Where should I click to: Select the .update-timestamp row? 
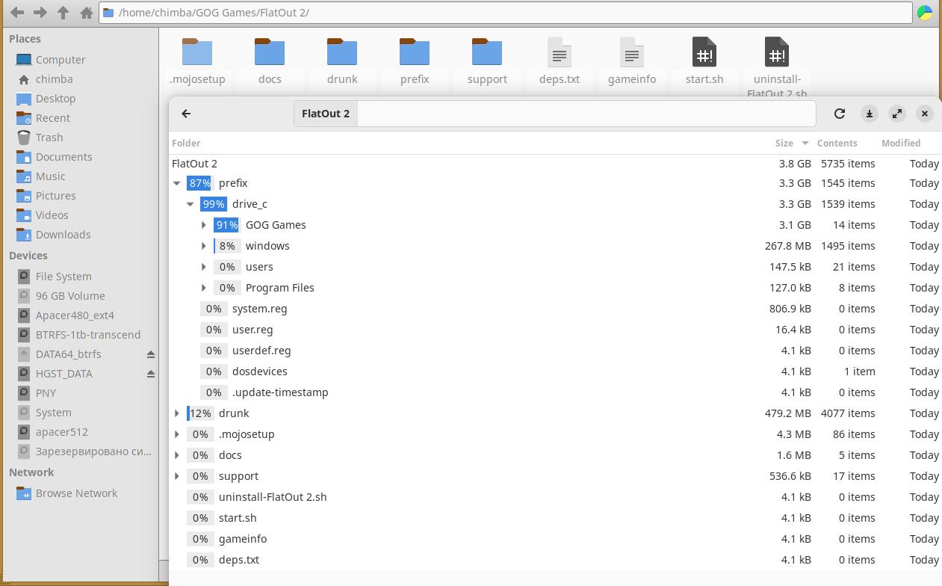tap(555, 392)
